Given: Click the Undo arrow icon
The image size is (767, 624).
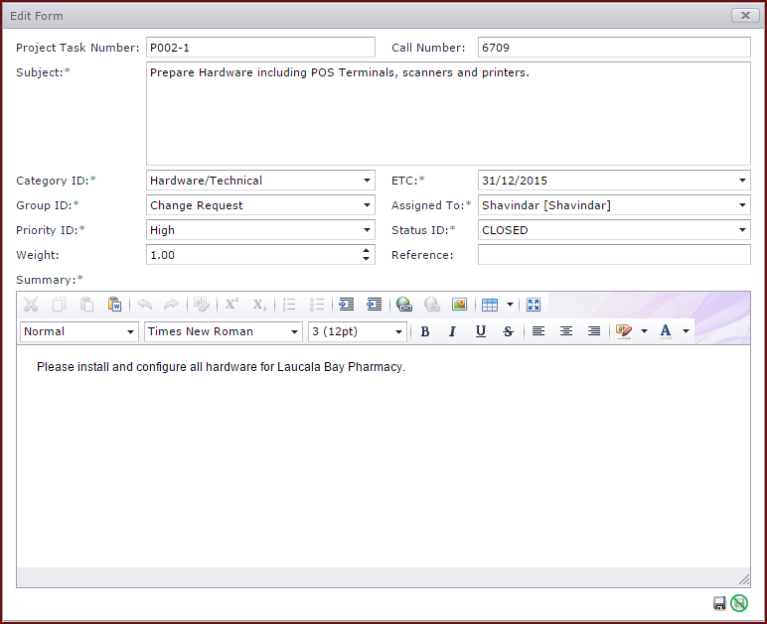Looking at the screenshot, I should pyautogui.click(x=145, y=305).
